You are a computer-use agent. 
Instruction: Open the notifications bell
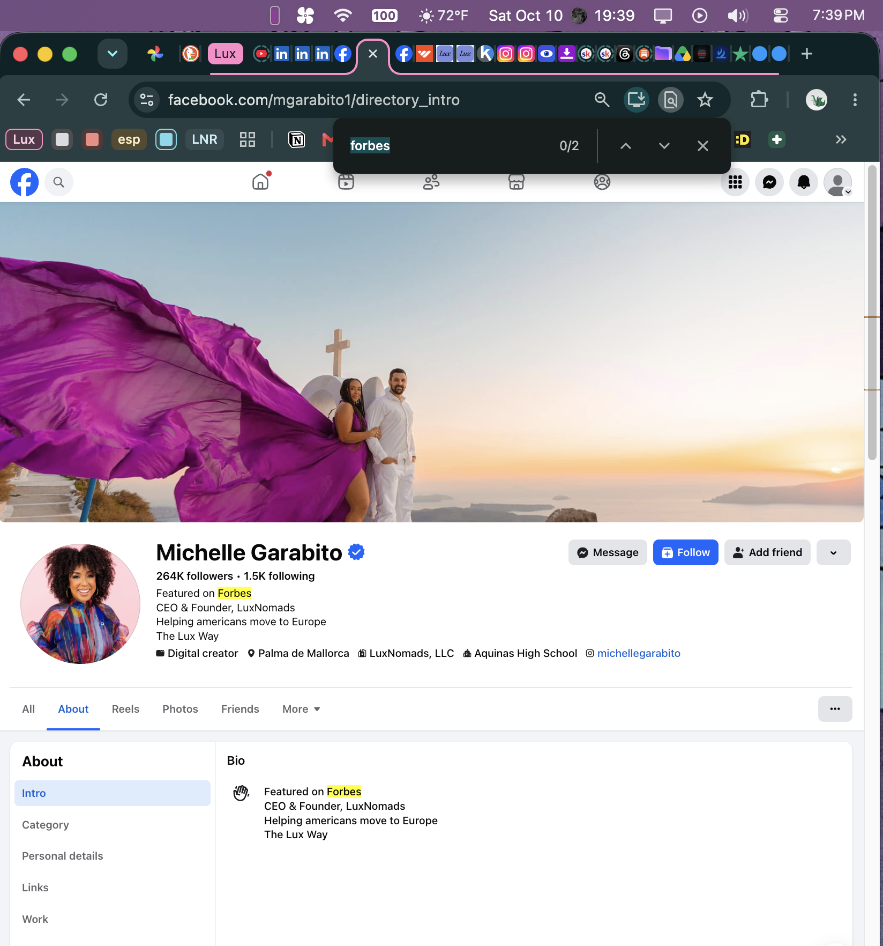pyautogui.click(x=804, y=182)
